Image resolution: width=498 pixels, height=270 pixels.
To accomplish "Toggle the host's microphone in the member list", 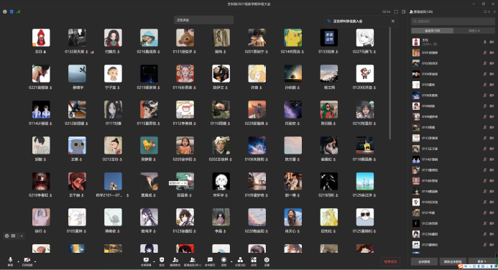I will (x=484, y=42).
